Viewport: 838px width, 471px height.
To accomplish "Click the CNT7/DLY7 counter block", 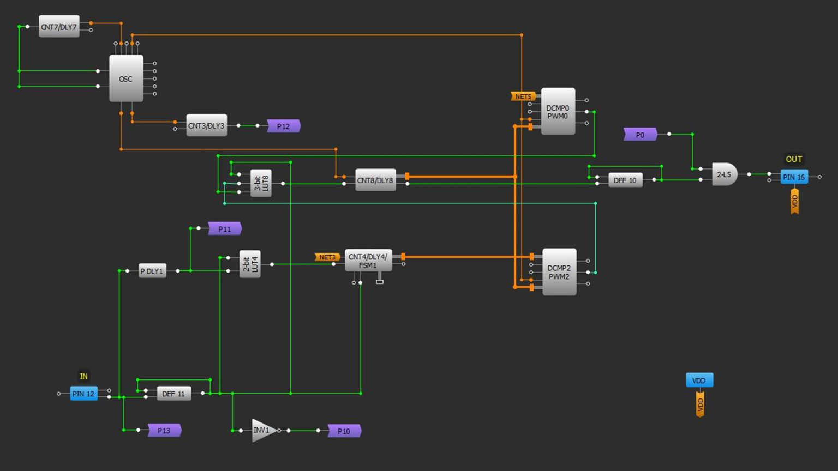I will coord(59,27).
